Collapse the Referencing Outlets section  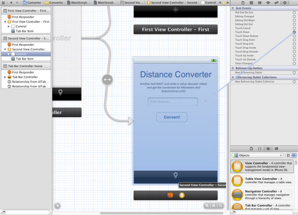[x=233, y=68]
